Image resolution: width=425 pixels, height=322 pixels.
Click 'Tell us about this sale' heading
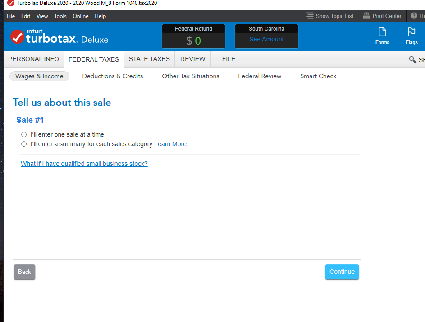[62, 103]
